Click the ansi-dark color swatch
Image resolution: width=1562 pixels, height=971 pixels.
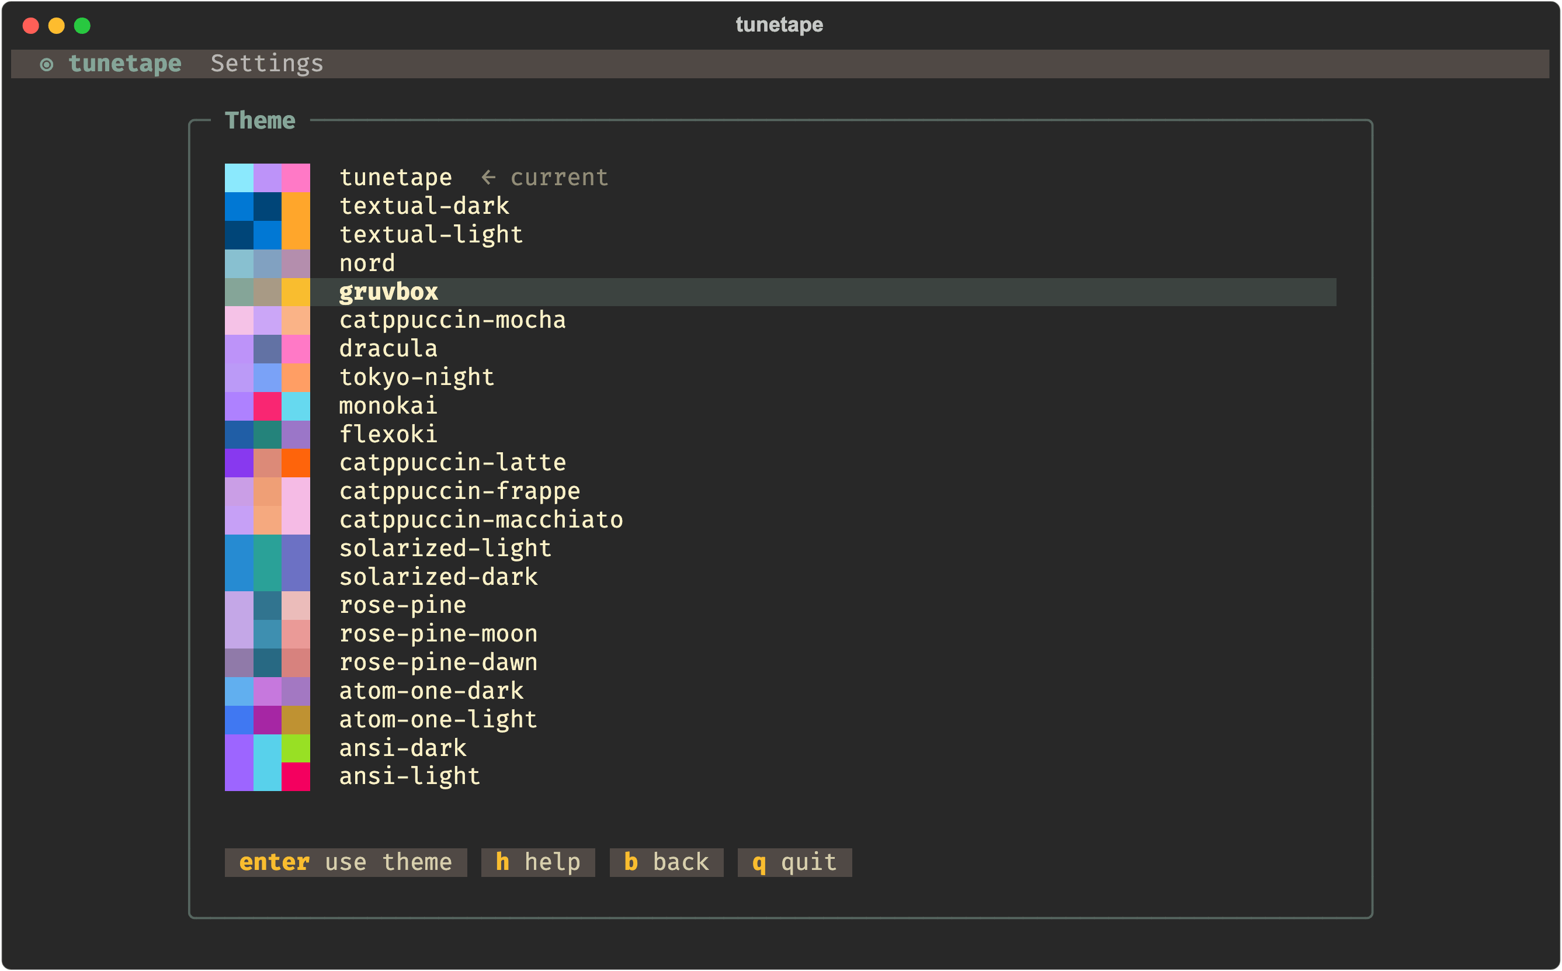click(x=267, y=748)
